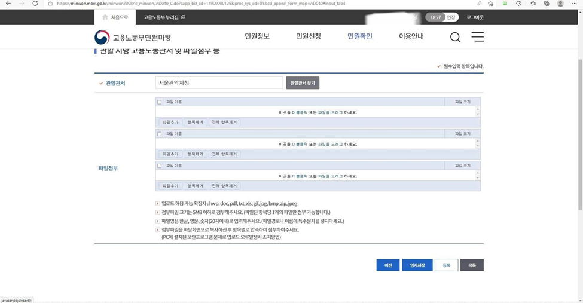
Task: Click the external link icon next to 고용노동부누리집
Action: pyautogui.click(x=183, y=17)
